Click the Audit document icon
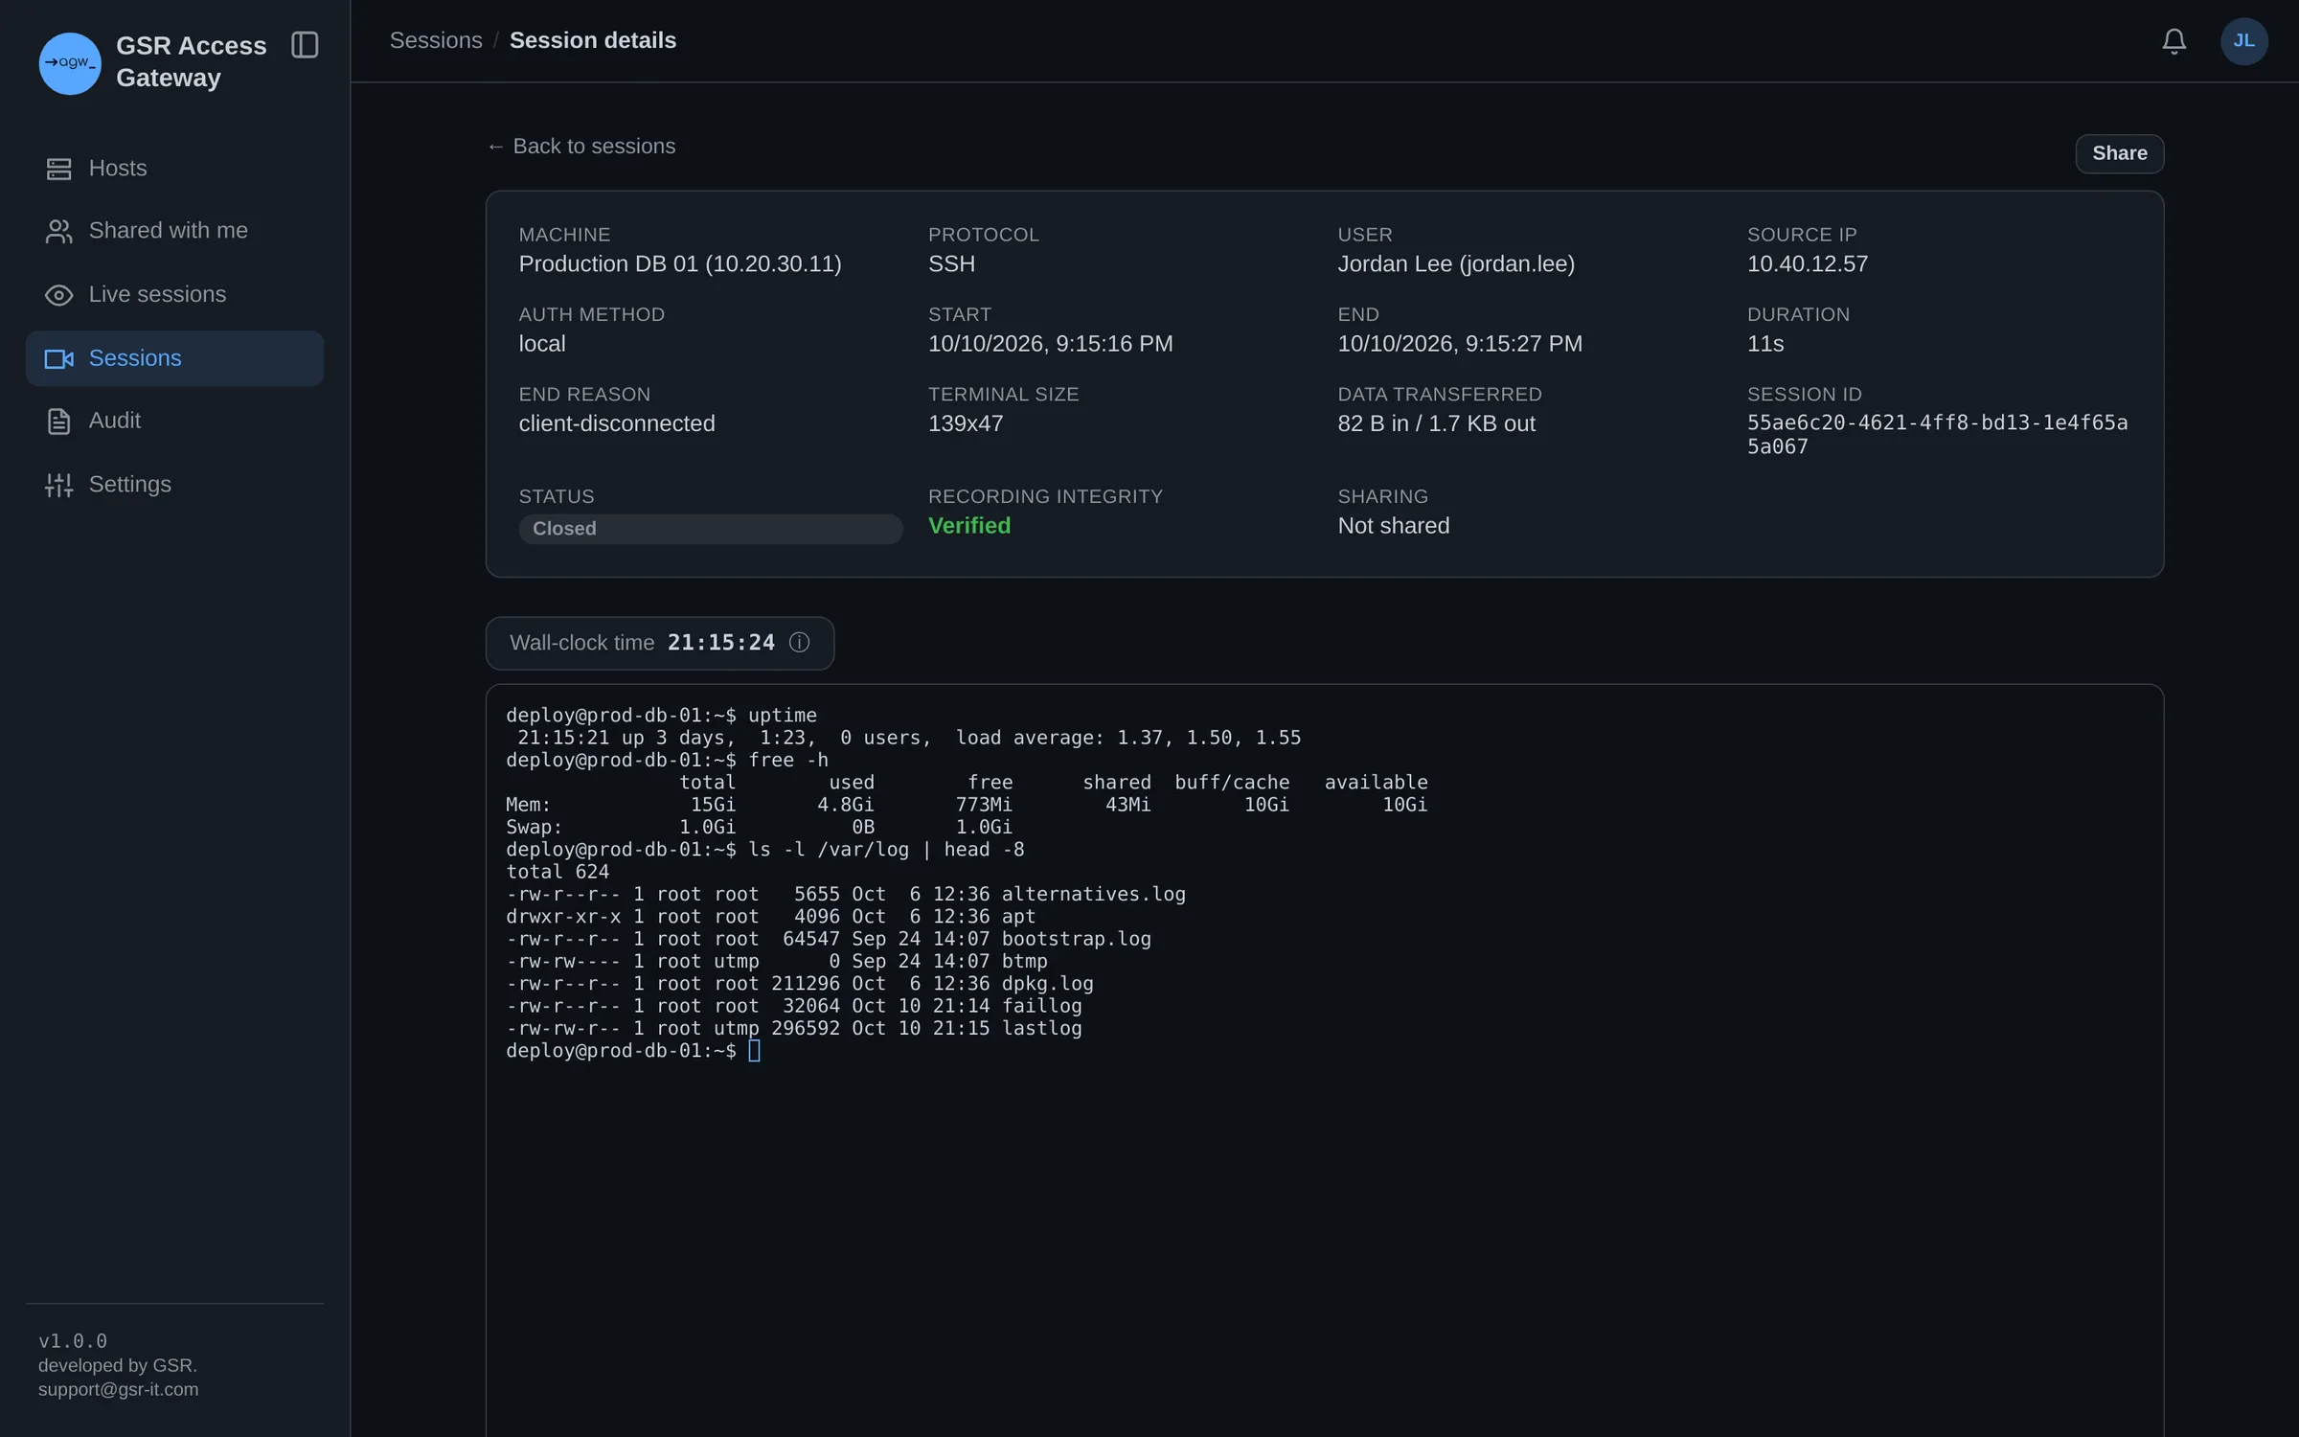The image size is (2299, 1437). (58, 422)
